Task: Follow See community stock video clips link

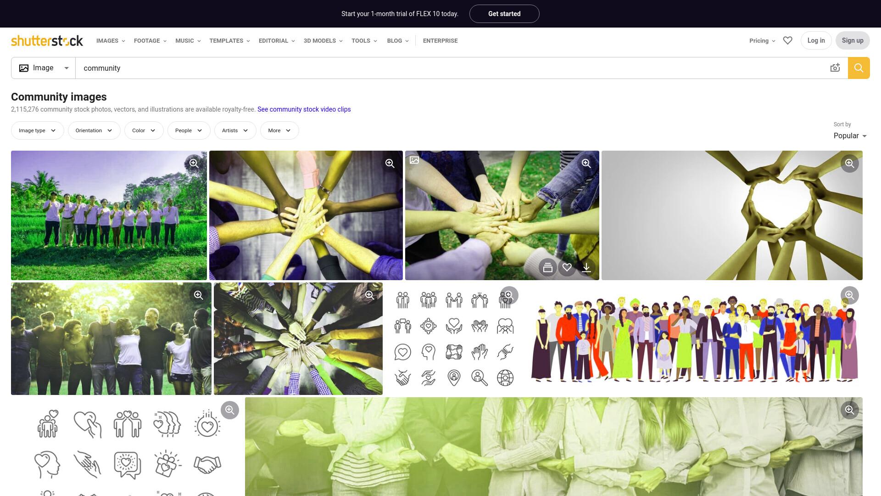Action: pyautogui.click(x=304, y=109)
